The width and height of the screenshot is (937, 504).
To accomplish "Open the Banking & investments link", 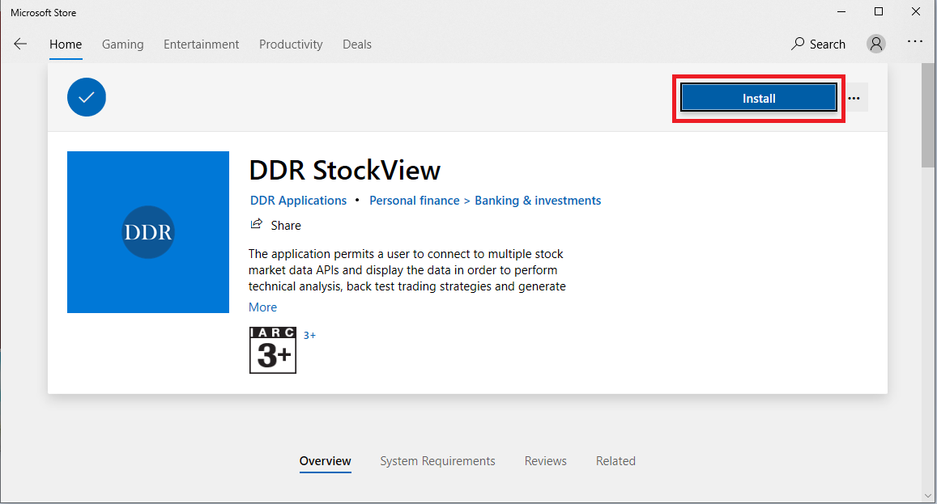I will pos(538,201).
